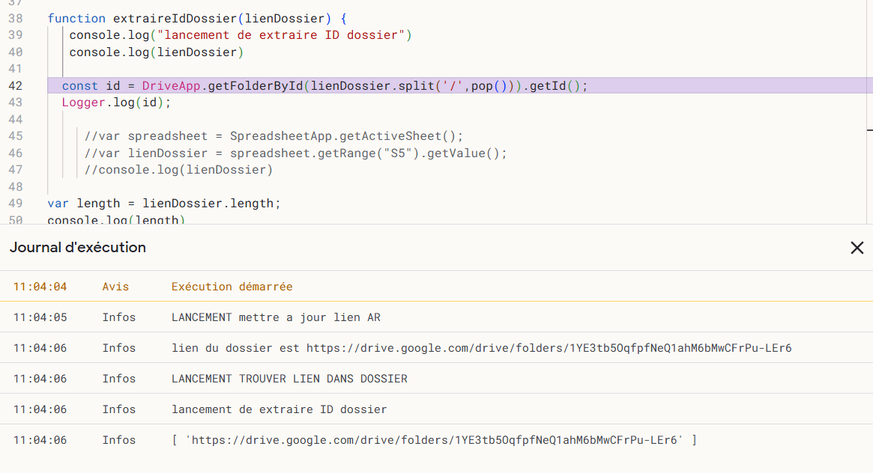Place cursor on DriveApp in line 42
Viewport: 873px width, 473px height.
[172, 86]
